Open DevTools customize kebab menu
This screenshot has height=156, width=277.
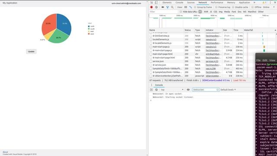(x=270, y=3)
